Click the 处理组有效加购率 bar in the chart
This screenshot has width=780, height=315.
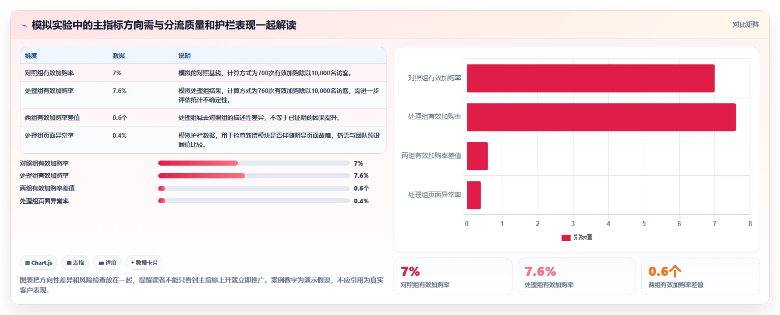pyautogui.click(x=601, y=117)
